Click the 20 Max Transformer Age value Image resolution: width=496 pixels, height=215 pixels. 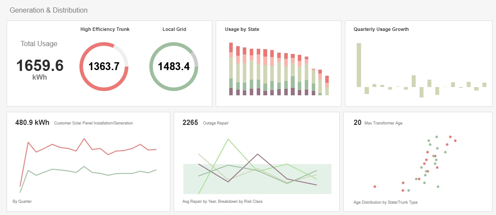(357, 123)
